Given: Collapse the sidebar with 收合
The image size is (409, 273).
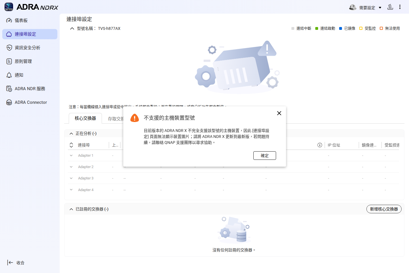Looking at the screenshot, I should click(16, 263).
